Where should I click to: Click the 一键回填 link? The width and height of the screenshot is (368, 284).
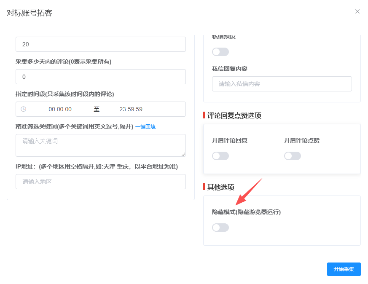click(x=145, y=127)
